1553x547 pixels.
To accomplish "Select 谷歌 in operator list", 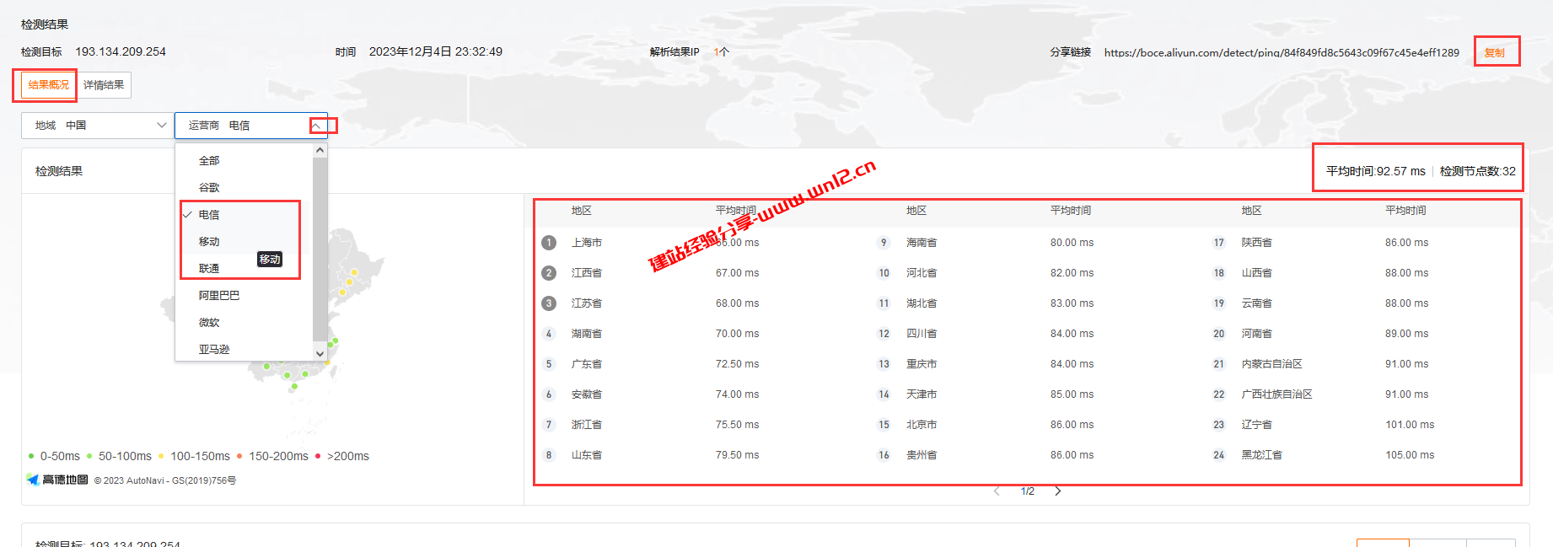I will [244, 188].
